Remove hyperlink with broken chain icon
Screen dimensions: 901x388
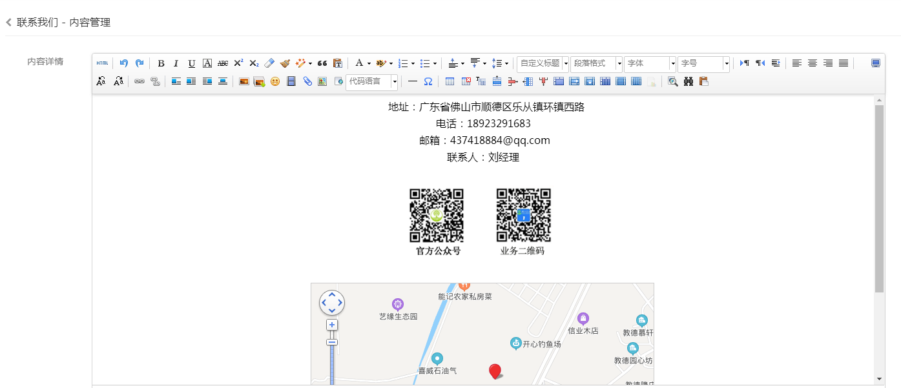154,81
